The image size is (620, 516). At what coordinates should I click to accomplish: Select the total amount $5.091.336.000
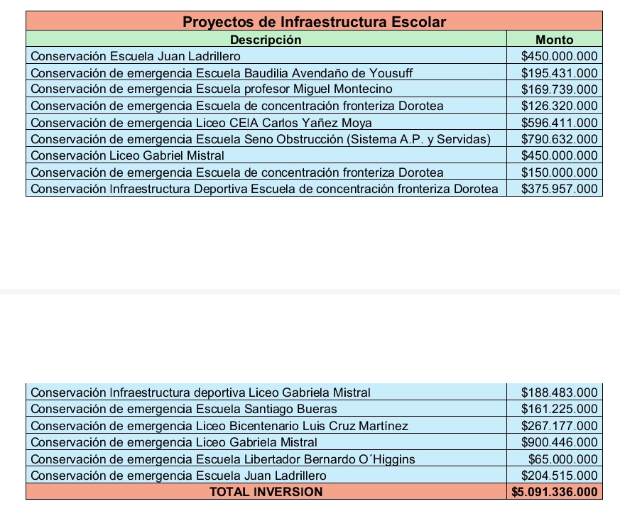click(x=555, y=492)
